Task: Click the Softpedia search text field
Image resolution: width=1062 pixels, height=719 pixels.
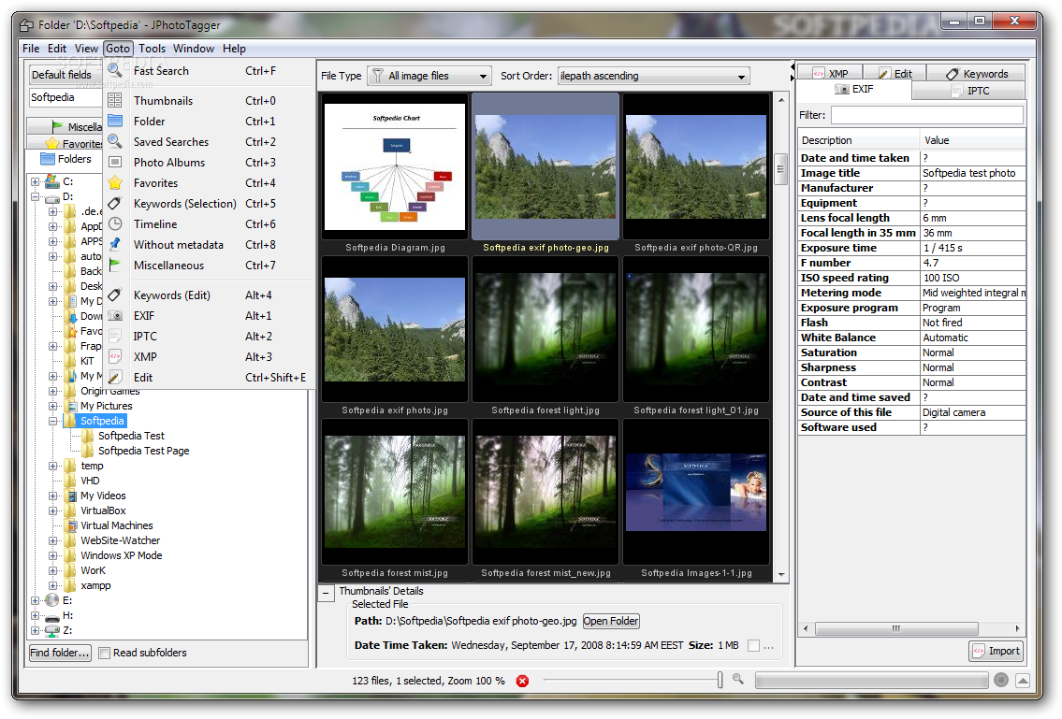Action: point(65,97)
